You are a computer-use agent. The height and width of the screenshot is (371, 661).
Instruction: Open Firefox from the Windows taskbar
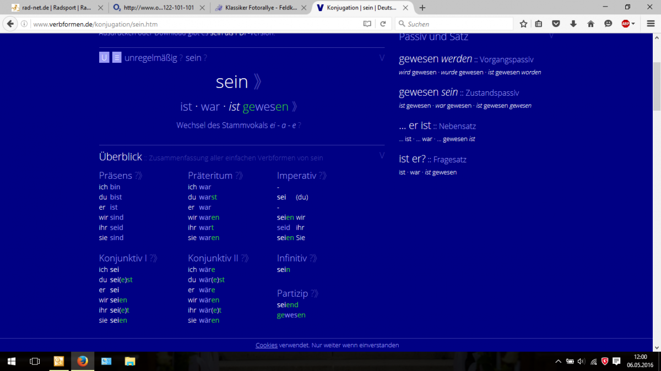tap(83, 361)
